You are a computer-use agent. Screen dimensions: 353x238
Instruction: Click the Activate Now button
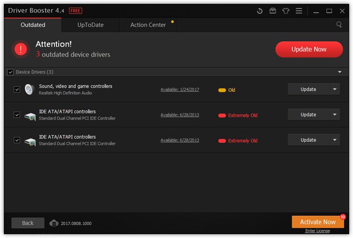(x=318, y=222)
